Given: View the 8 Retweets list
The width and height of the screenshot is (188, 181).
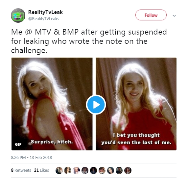Looking at the screenshot, I should pos(21,170).
